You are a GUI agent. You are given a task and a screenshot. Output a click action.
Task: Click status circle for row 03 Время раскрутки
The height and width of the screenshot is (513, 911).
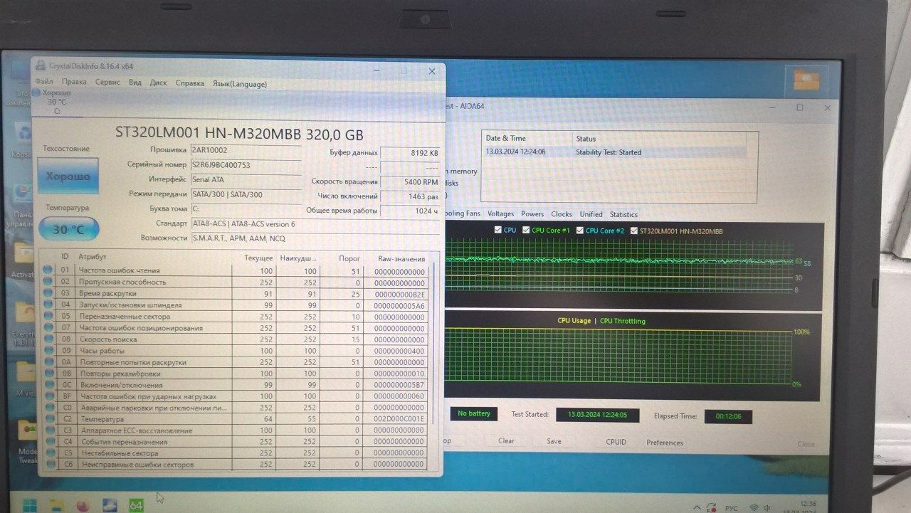pyautogui.click(x=48, y=293)
